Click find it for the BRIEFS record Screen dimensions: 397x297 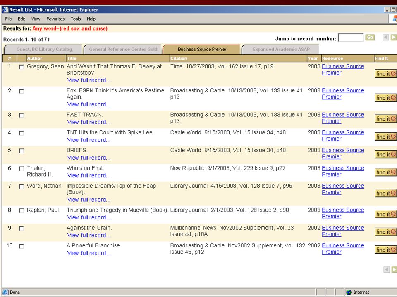[385, 154]
